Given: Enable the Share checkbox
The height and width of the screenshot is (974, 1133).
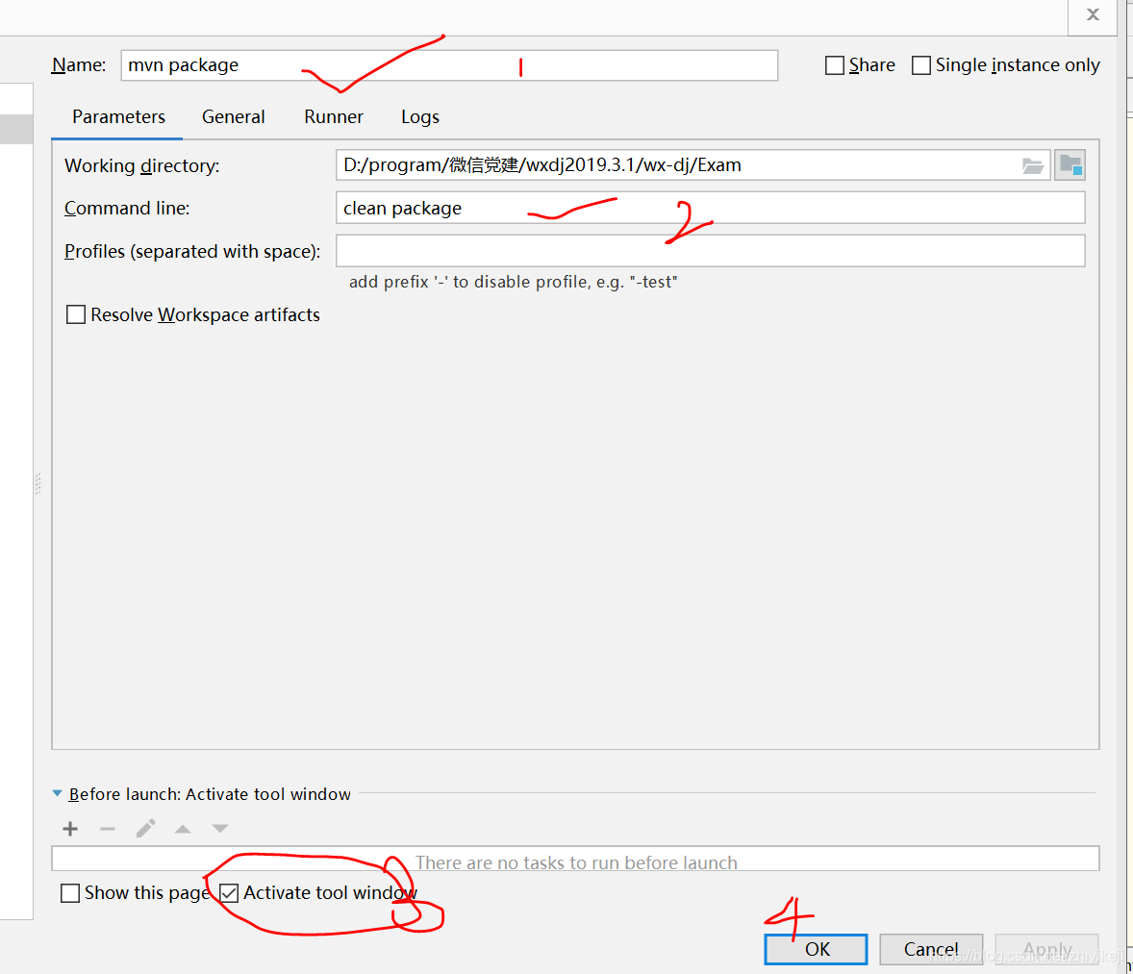Looking at the screenshot, I should (x=835, y=65).
